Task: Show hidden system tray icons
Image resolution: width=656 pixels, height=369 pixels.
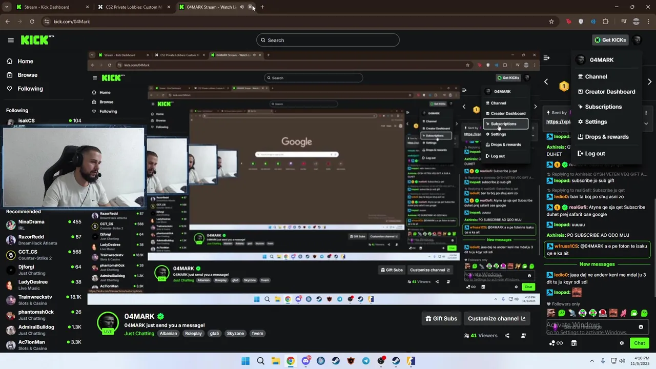Action: click(x=592, y=361)
